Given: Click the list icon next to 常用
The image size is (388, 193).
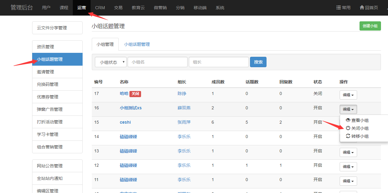Looking at the screenshot, I should [338, 8].
